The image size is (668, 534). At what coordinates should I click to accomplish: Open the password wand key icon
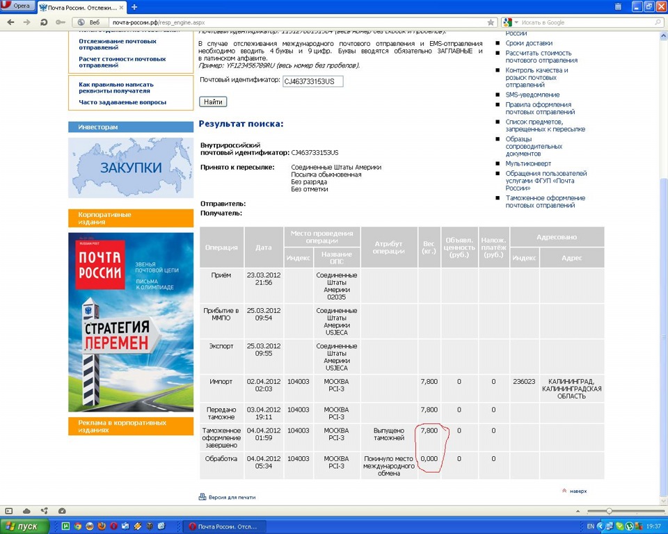60,22
